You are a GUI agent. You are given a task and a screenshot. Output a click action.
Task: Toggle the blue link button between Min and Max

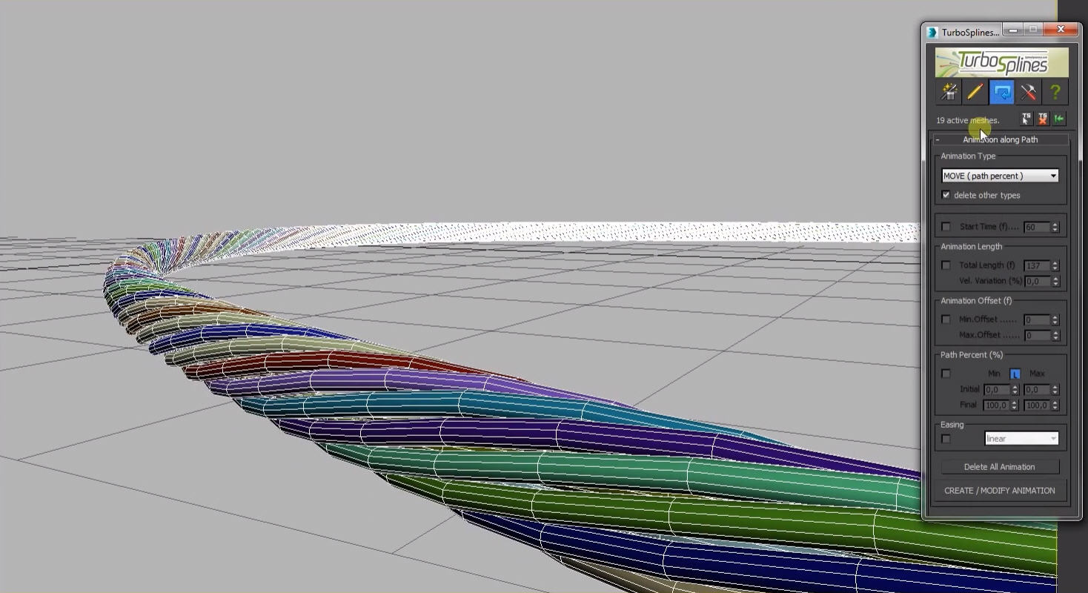click(x=1015, y=374)
